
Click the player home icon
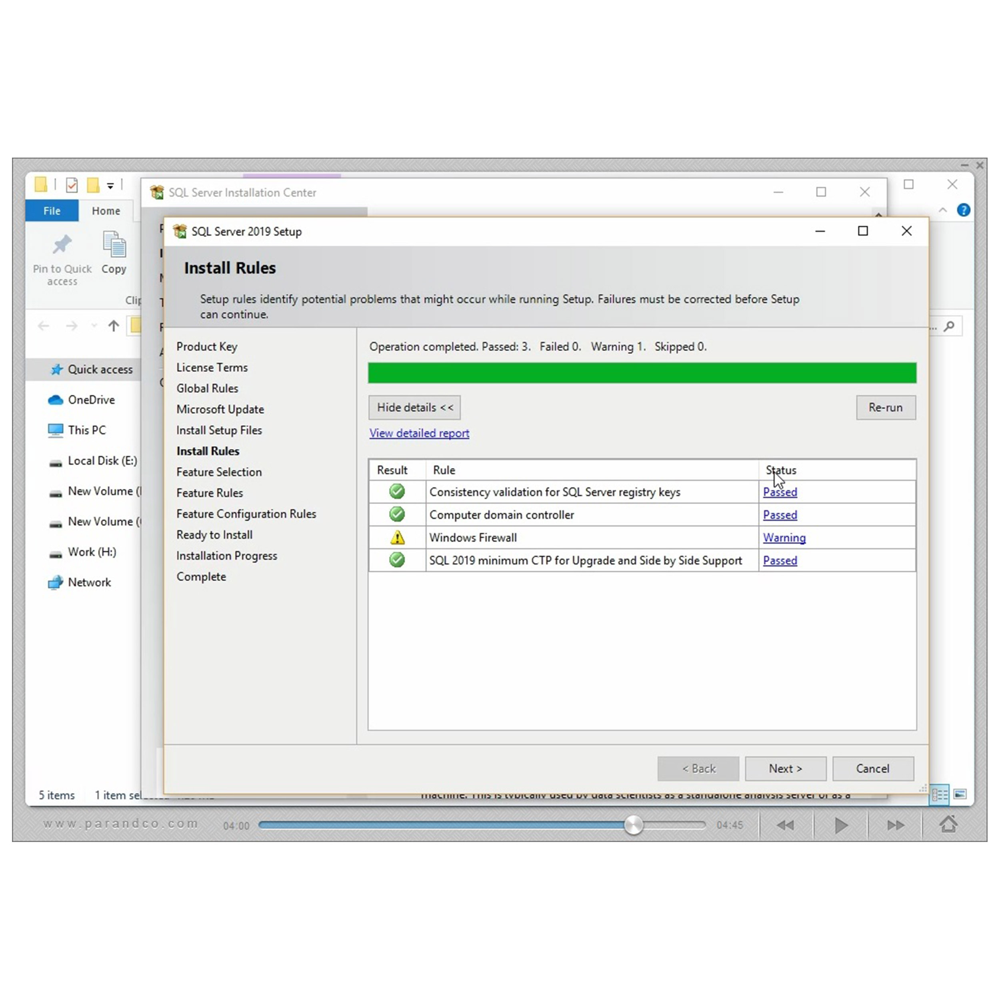(949, 824)
